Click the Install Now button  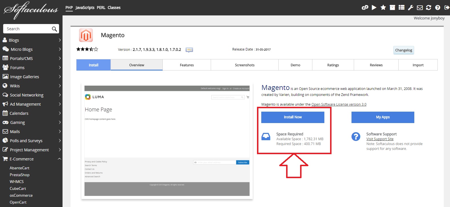(x=293, y=117)
